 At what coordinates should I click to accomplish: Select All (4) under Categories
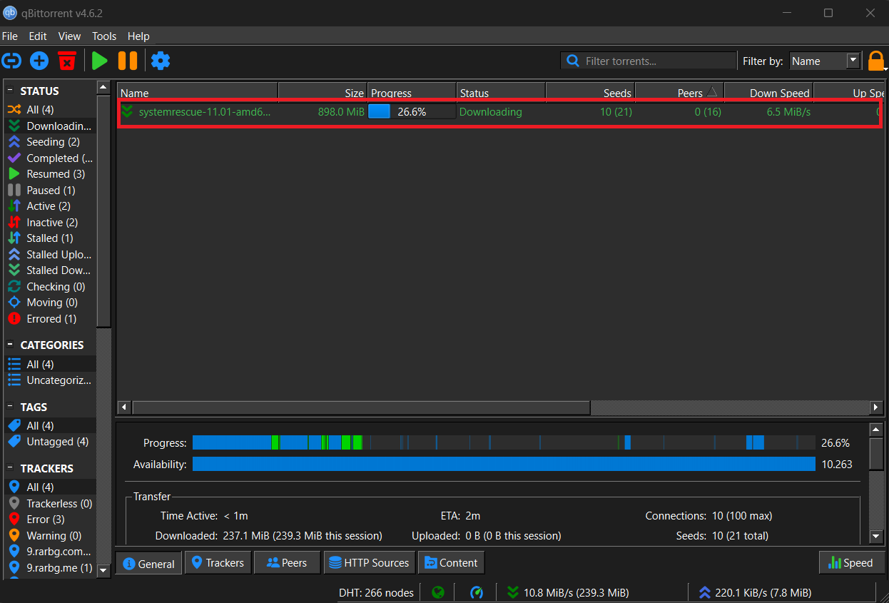click(x=50, y=364)
